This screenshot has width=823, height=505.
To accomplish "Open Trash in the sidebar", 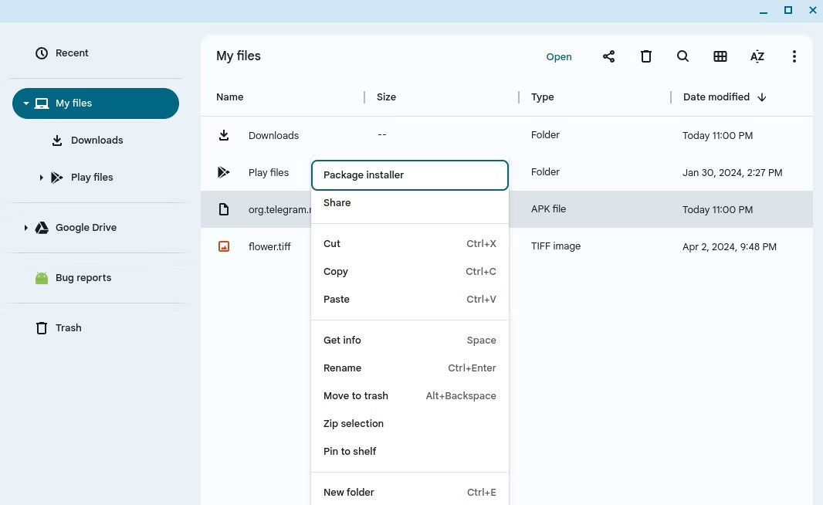I will [68, 328].
